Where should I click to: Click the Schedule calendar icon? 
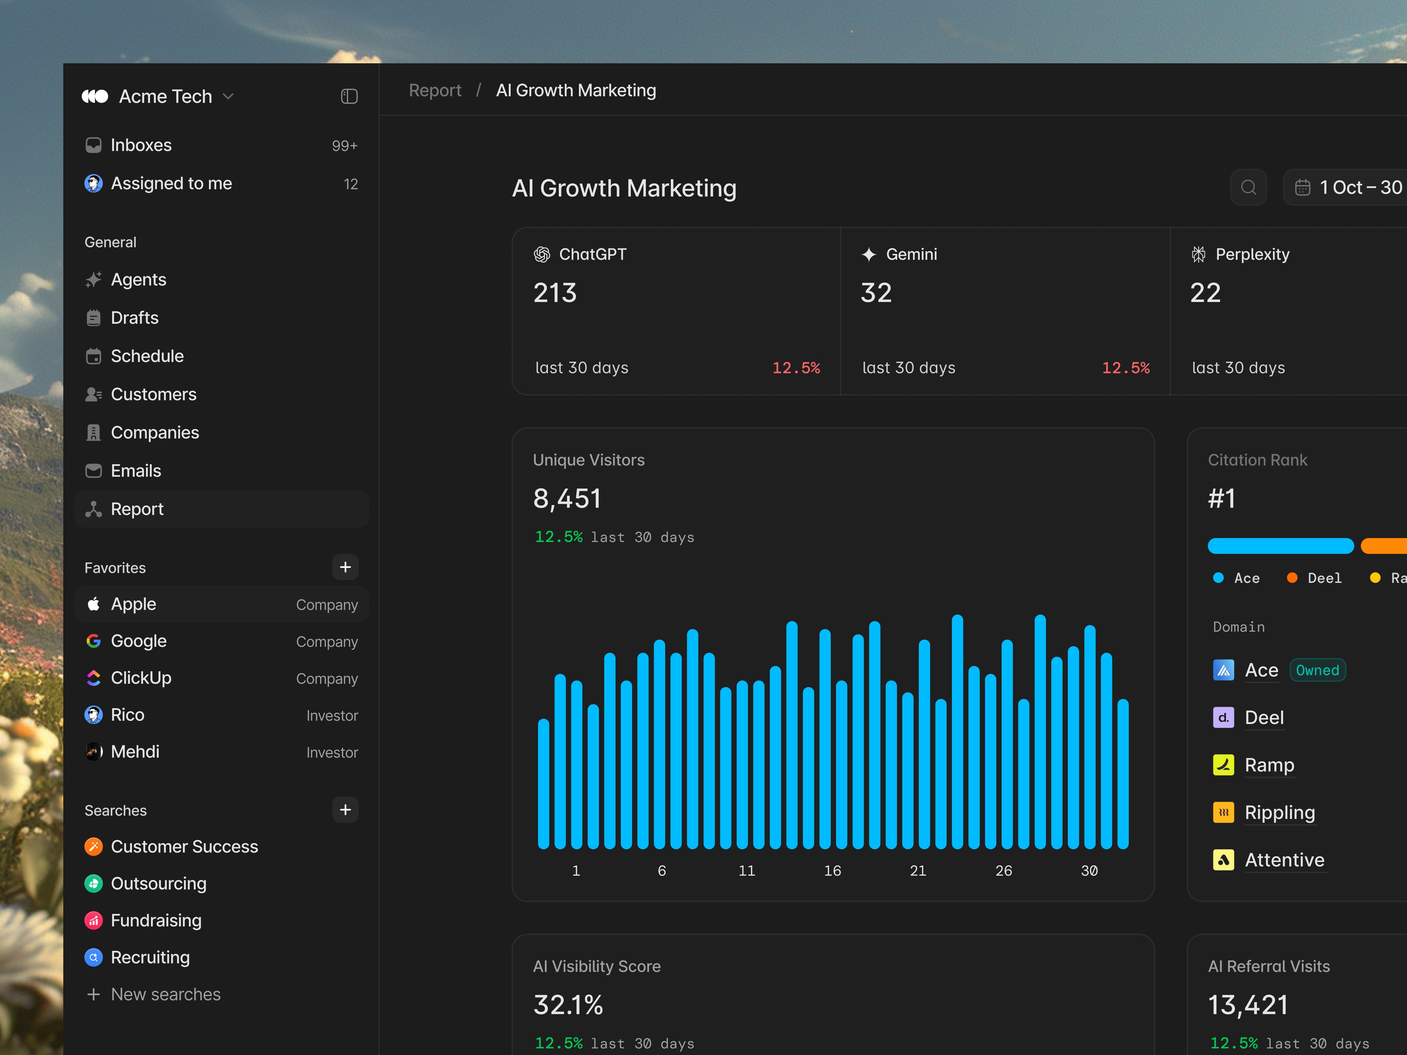click(x=94, y=356)
